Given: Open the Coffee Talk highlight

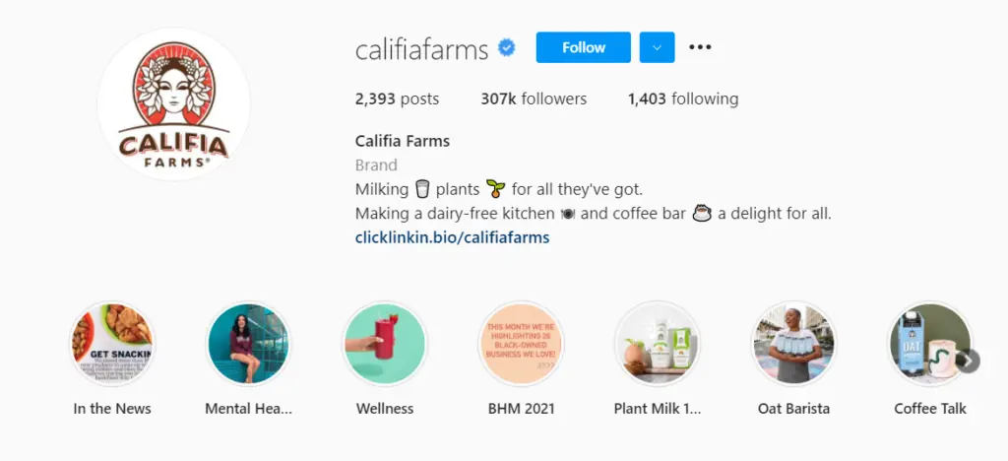Looking at the screenshot, I should tap(929, 344).
